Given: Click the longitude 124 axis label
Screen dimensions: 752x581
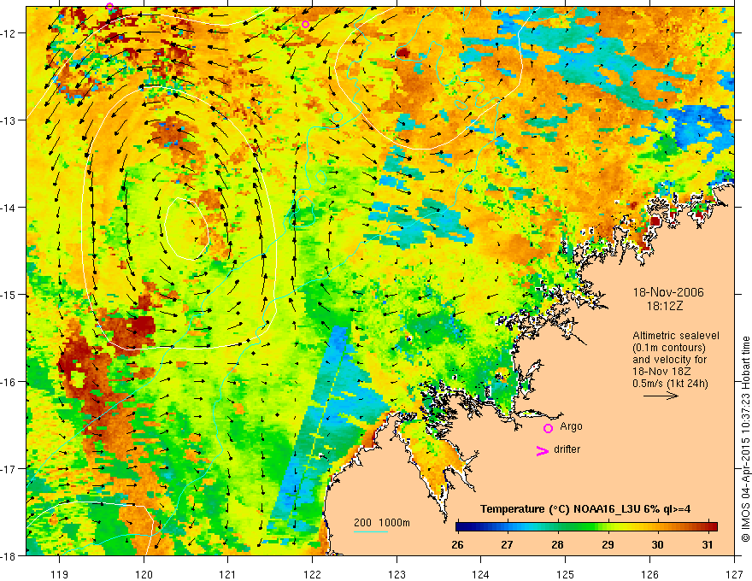Looking at the screenshot, I should coord(481,575).
